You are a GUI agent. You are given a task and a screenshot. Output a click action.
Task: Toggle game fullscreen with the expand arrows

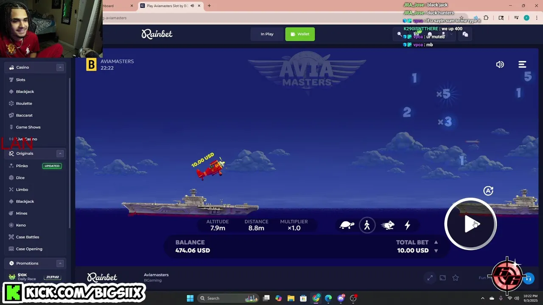430,278
